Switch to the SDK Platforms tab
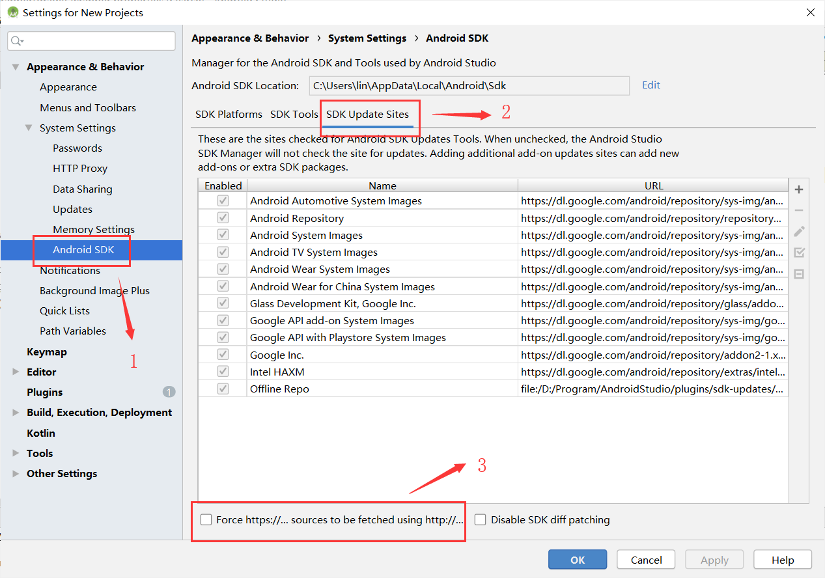 pyautogui.click(x=229, y=114)
